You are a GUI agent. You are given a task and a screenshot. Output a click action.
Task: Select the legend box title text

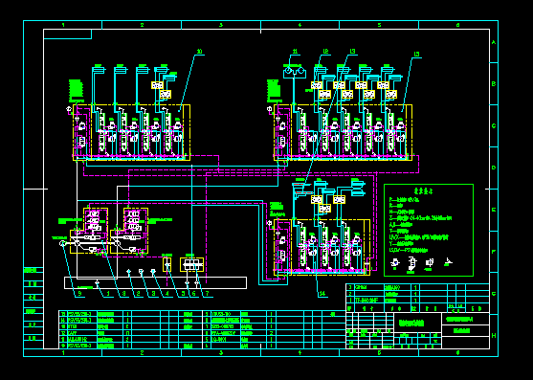point(423,191)
